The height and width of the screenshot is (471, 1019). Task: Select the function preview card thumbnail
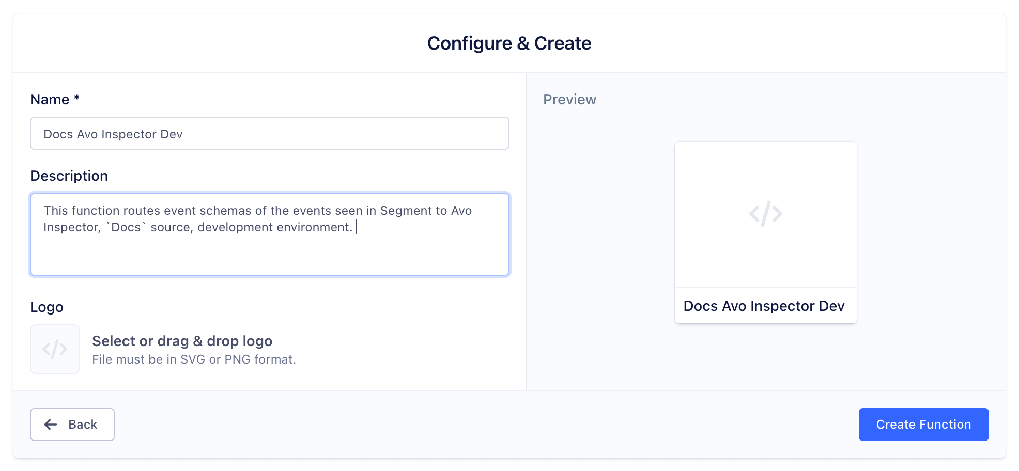765,231
